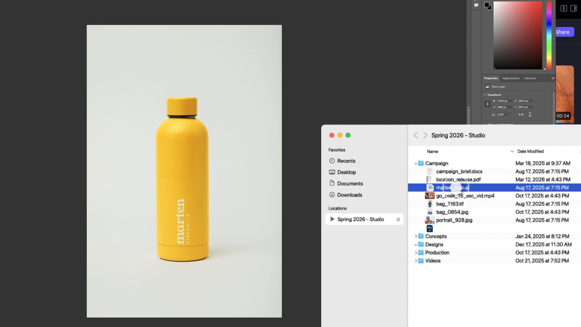The width and height of the screenshot is (581, 327).
Task: Toggle the right sidebar layout icon
Action: 573,8
